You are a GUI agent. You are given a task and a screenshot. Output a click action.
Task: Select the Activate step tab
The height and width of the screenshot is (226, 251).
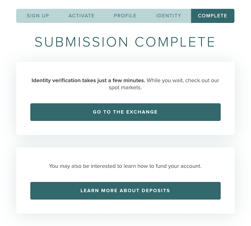[x=82, y=16]
